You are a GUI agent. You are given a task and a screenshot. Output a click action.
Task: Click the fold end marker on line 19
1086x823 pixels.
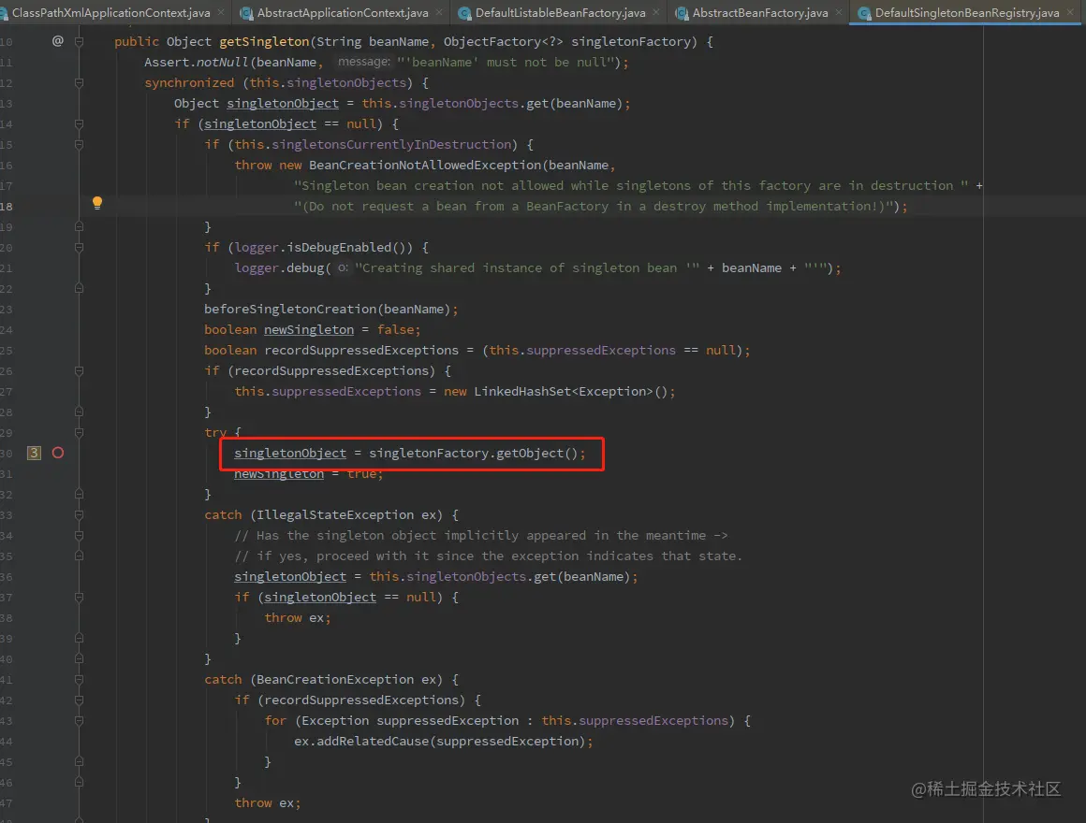tap(79, 227)
